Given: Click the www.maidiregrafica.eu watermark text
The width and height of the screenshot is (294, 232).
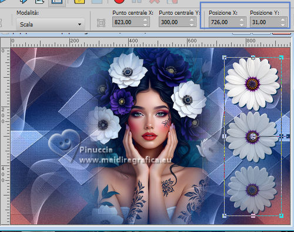Looking at the screenshot, I should (x=125, y=160).
